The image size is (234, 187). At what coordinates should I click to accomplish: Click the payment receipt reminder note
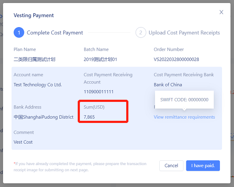pyautogui.click(x=80, y=167)
